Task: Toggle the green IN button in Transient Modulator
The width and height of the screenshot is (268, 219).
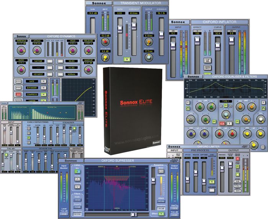Action: pos(126,60)
